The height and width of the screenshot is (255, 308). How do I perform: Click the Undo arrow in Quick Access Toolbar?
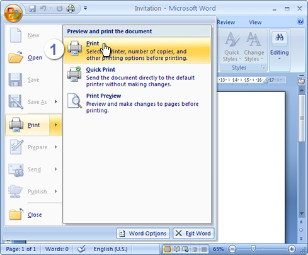click(x=43, y=9)
